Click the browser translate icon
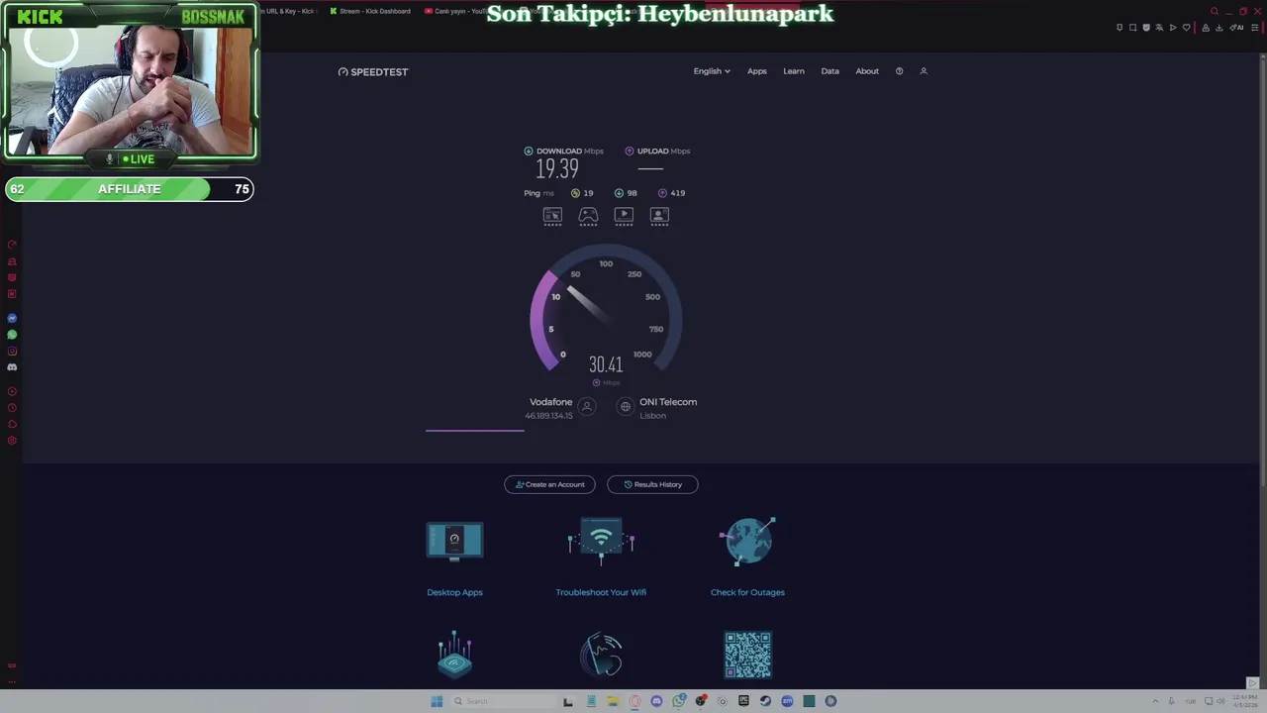Screen dimensions: 1267x713 (x=1159, y=28)
